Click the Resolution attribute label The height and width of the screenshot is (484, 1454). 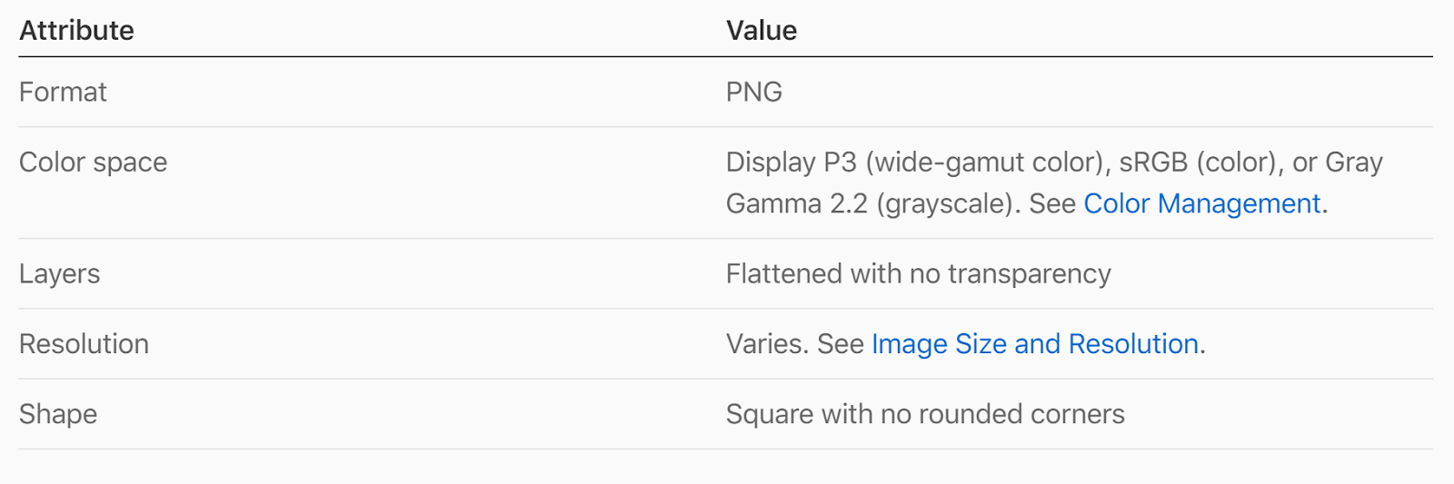(84, 344)
